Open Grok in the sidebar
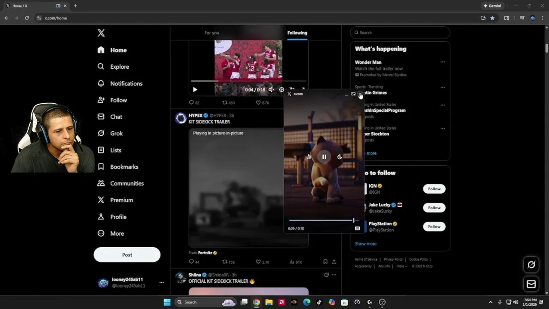The image size is (549, 309). coord(110,133)
